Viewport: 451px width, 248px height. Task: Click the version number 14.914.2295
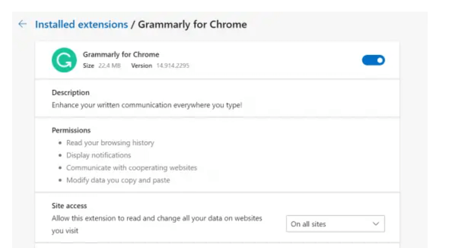coord(173,66)
